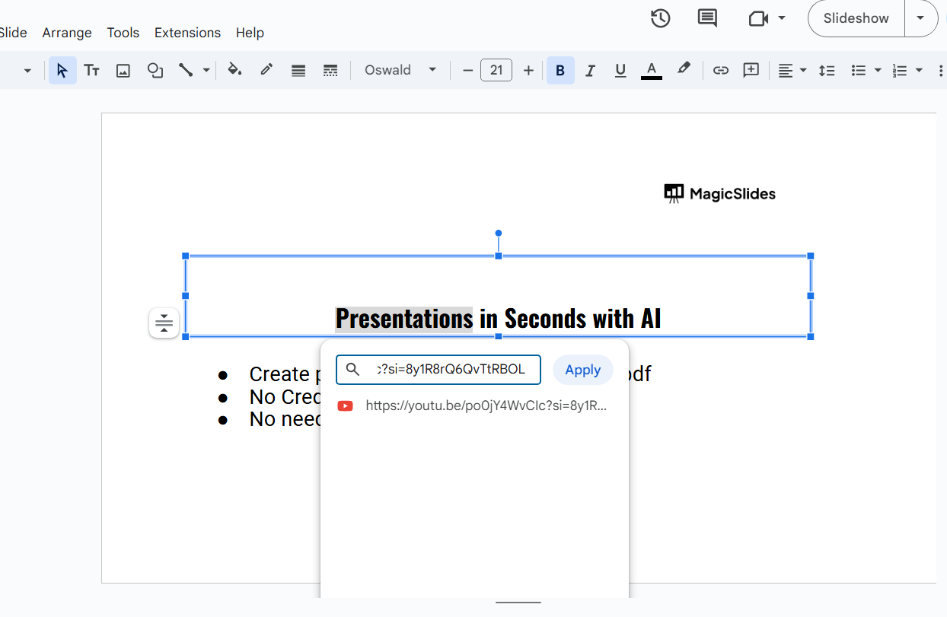
Task: Open the Extensions menu
Action: 187,33
